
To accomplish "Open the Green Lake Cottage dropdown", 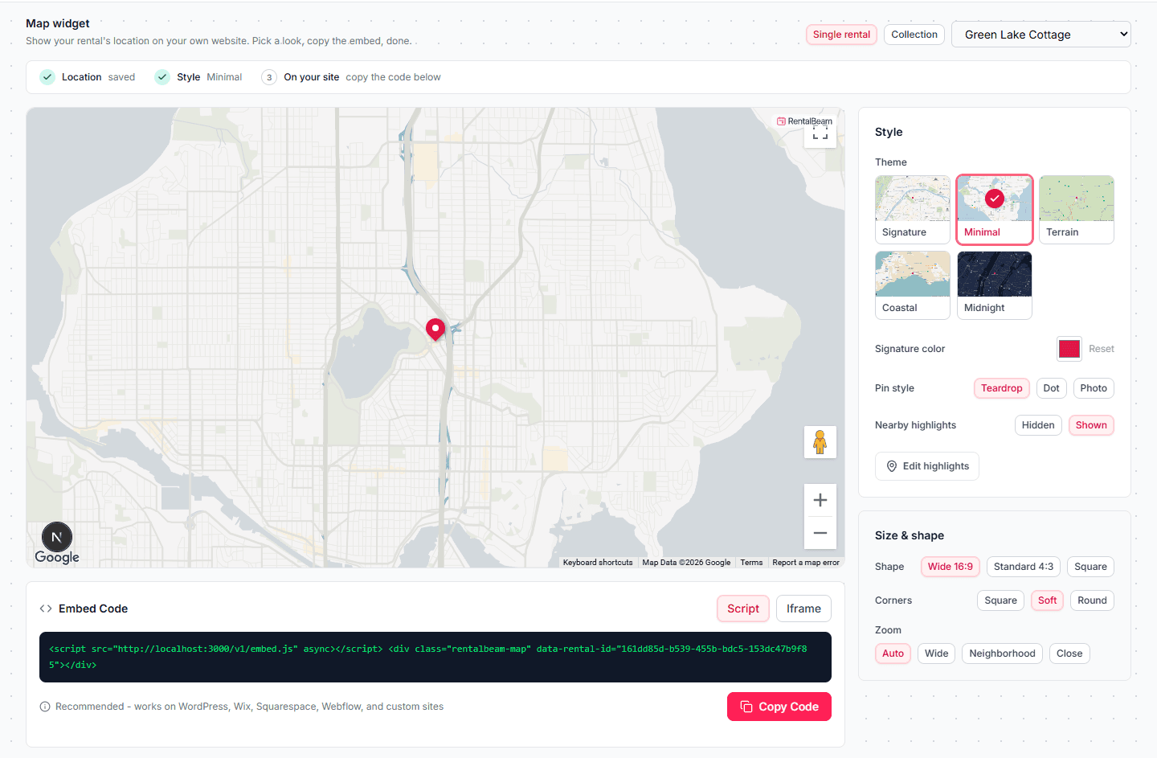I will tap(1040, 35).
